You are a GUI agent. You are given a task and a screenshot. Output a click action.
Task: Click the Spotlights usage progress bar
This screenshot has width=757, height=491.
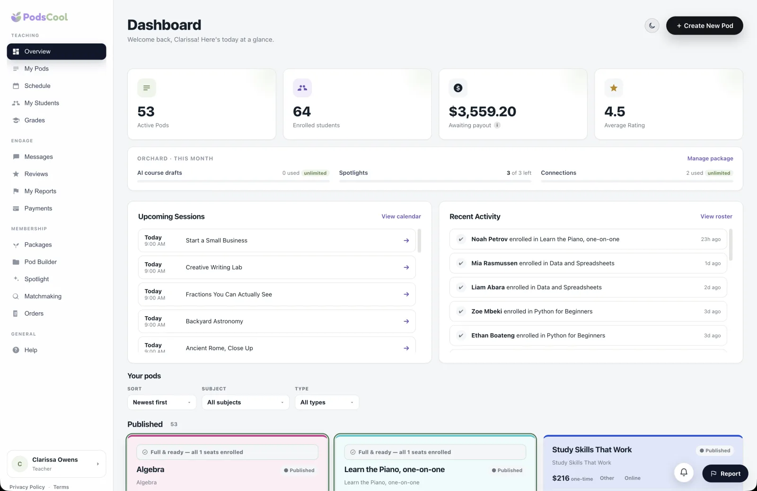[435, 181]
